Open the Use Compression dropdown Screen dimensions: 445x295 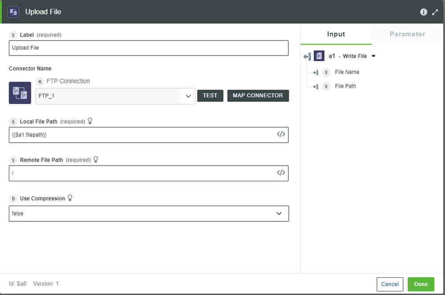tap(149, 213)
